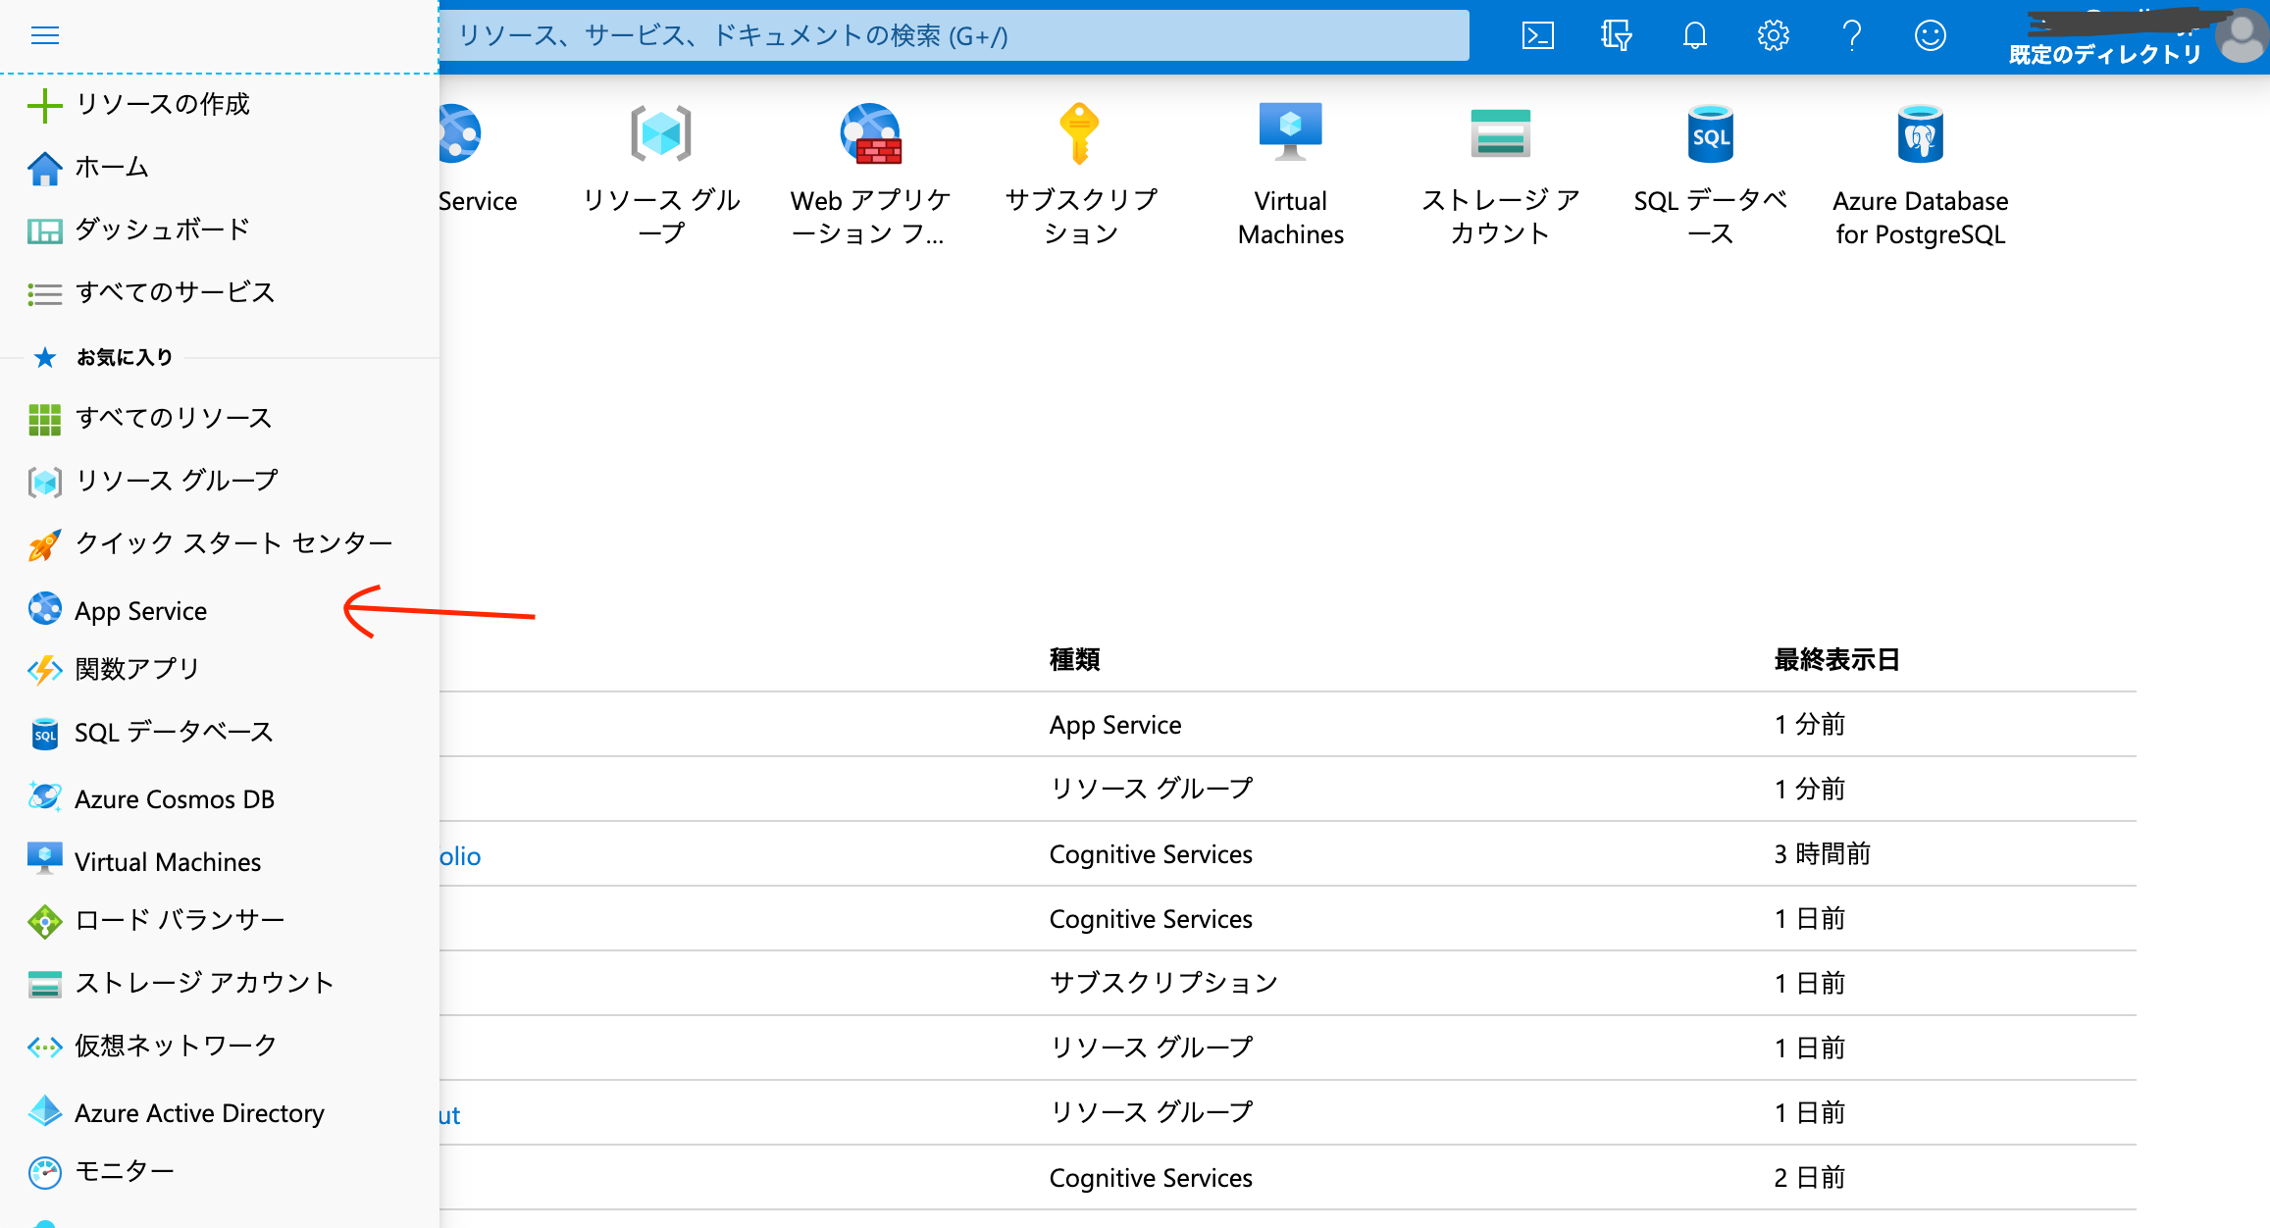Click the 2 日前 date cell
Screen dimensions: 2270x1228
(x=1810, y=1177)
